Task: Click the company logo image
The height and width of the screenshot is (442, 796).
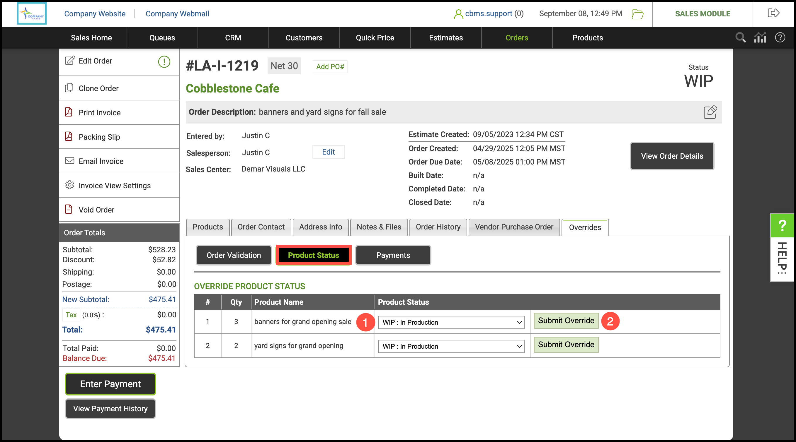Action: click(32, 13)
